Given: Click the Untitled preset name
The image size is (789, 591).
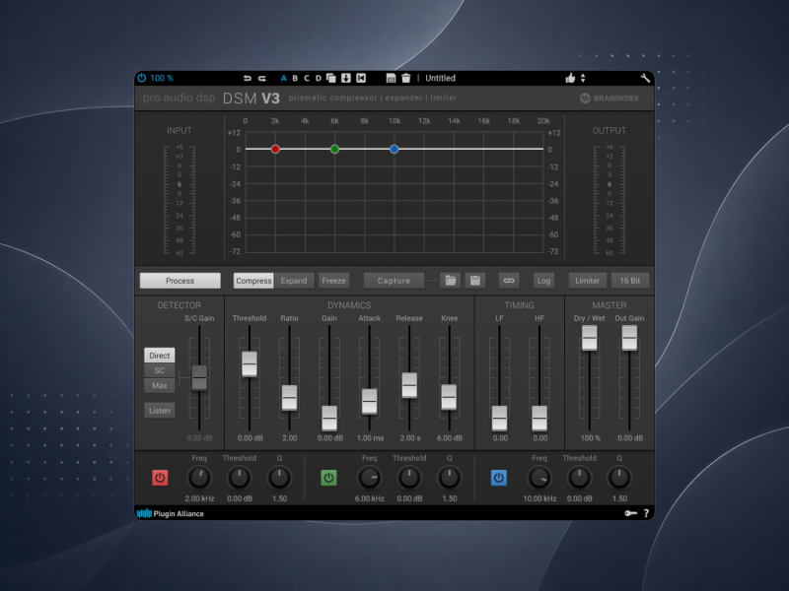Looking at the screenshot, I should (440, 78).
